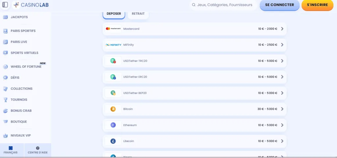The image size is (337, 158).
Task: Choose the Ethereum coin icon
Action: click(x=113, y=125)
